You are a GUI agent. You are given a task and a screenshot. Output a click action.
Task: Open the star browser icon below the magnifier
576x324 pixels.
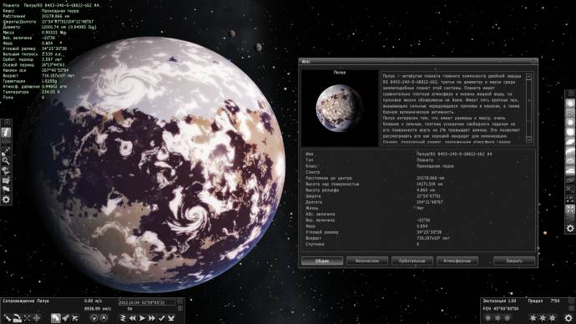pos(6,170)
